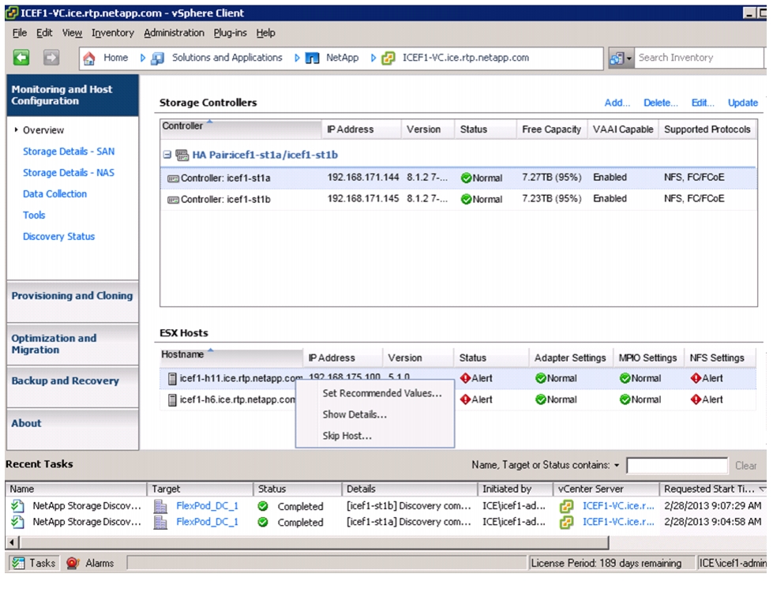Click the host icon for icef1-h6.ice.rtp.netapp.com

pyautogui.click(x=172, y=399)
